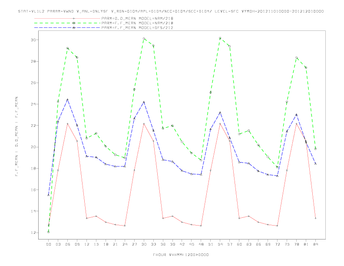
Task: Click y-axis tick label 14
Action: 33,211
